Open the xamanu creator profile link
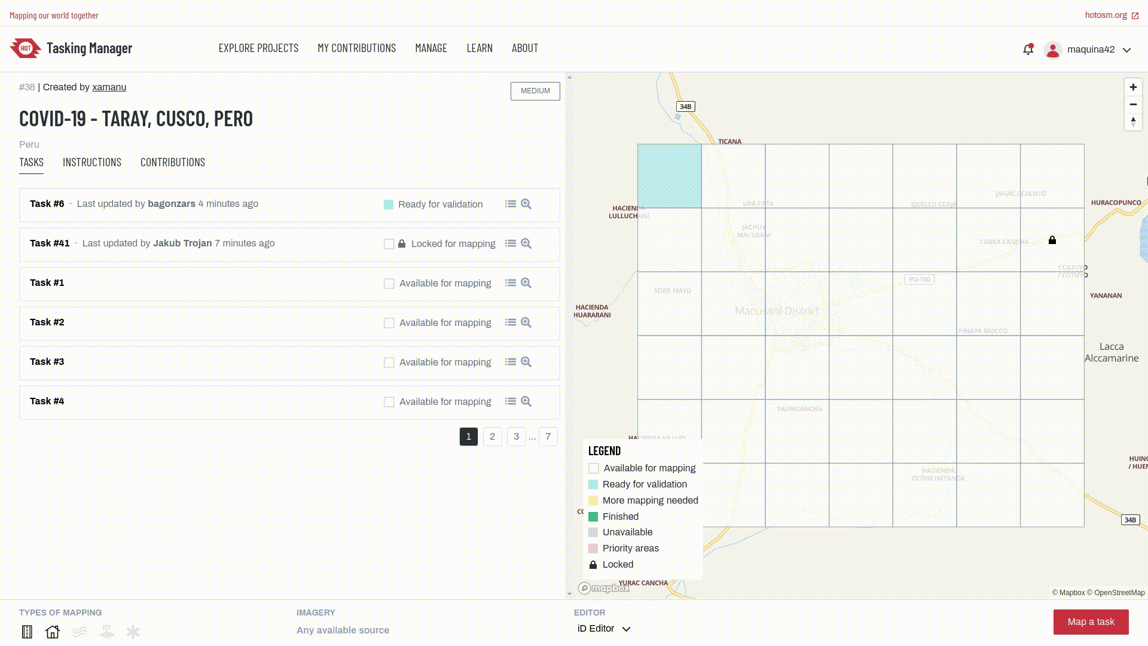 pyautogui.click(x=109, y=87)
